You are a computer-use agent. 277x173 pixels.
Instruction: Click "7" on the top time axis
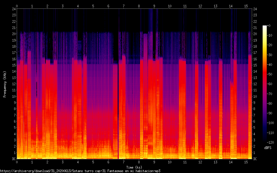(124, 6)
